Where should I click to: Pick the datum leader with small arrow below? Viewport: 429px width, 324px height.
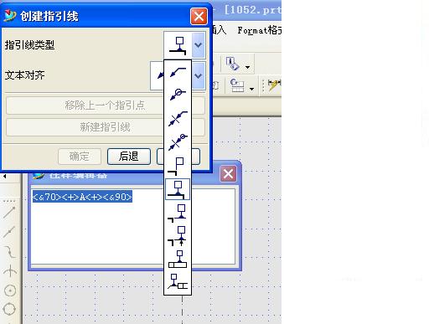coord(177,236)
